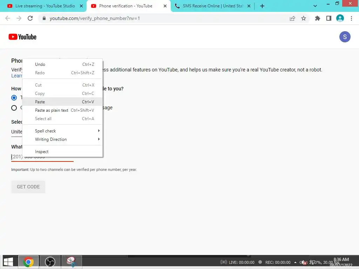Click the YouTube logo
The image size is (359, 269).
point(22,37)
